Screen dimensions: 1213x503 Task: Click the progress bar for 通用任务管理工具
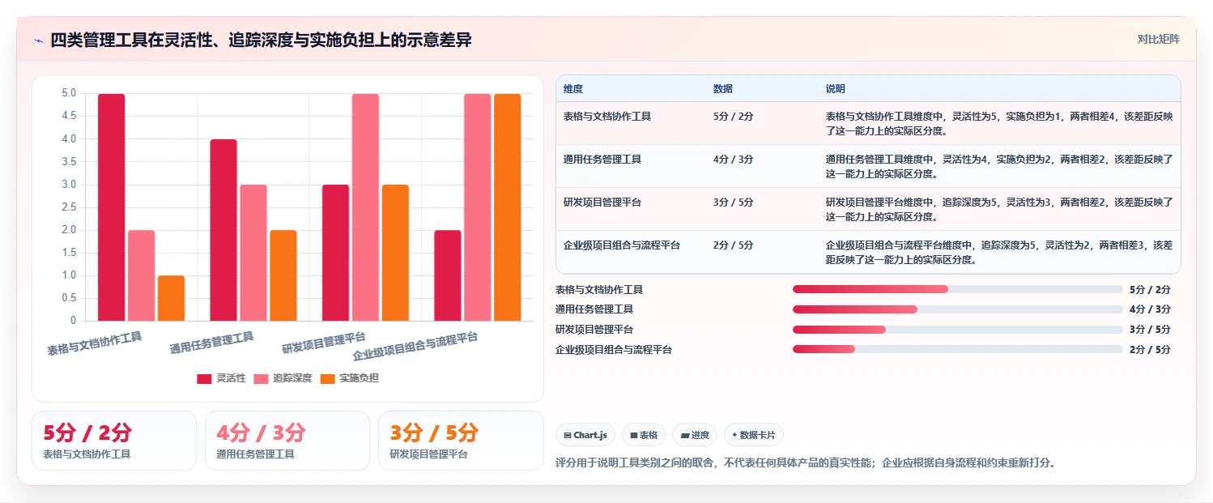pos(958,309)
